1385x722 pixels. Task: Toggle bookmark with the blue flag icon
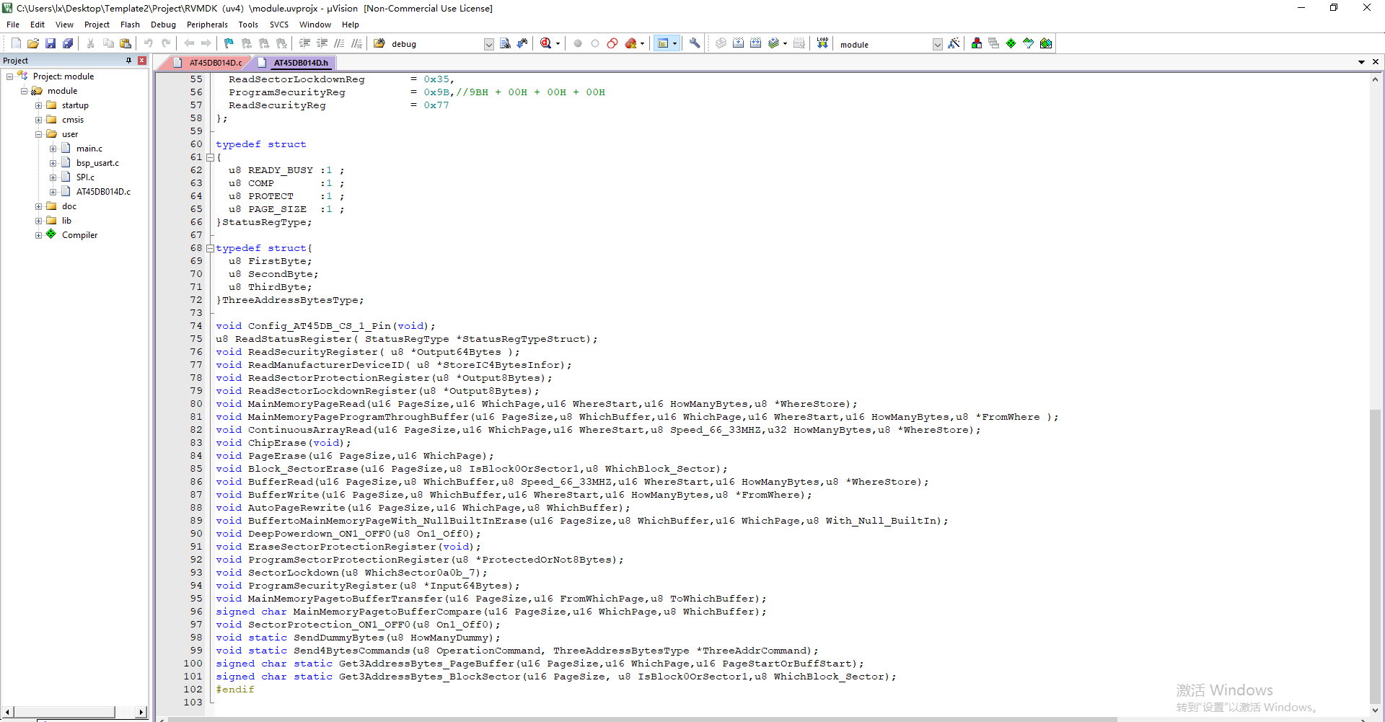[x=229, y=44]
